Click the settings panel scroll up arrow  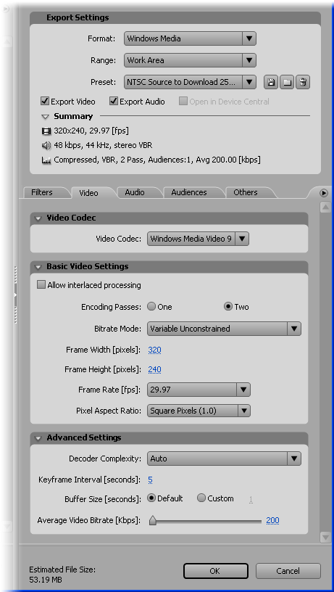325,207
